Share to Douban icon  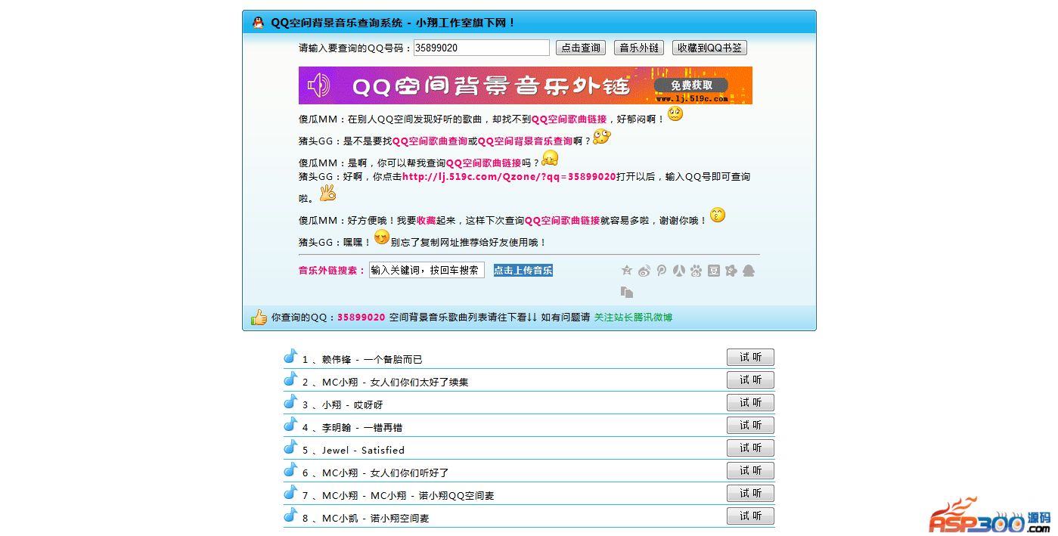[x=713, y=271]
